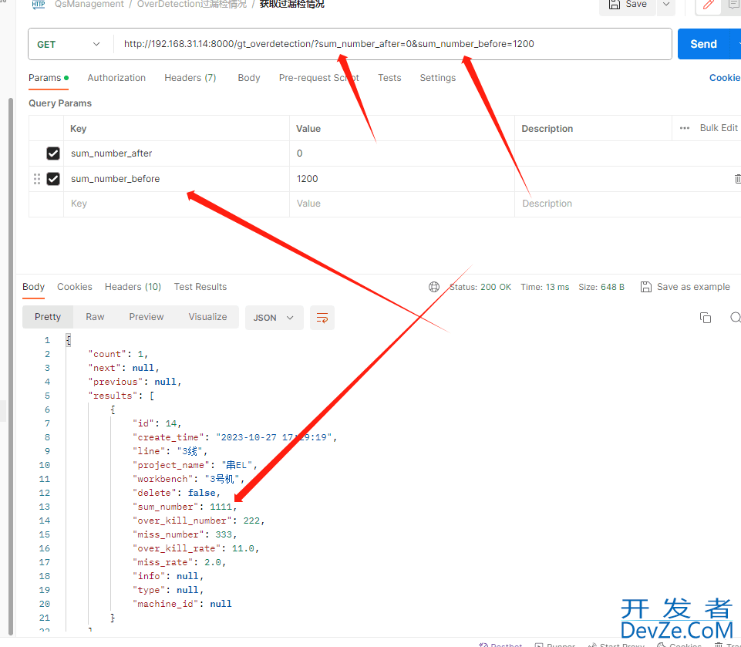The height and width of the screenshot is (647, 741).
Task: Open the comments icon at the top right
Action: point(734,5)
